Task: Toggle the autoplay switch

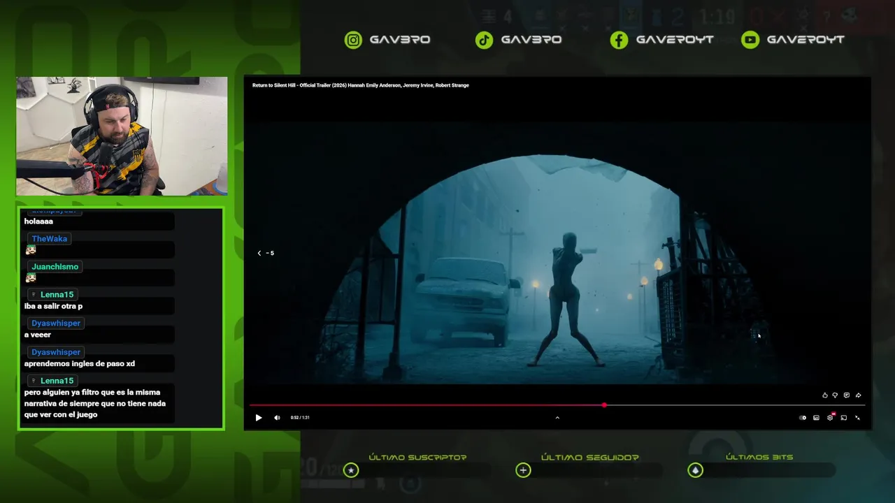Action: tap(803, 418)
